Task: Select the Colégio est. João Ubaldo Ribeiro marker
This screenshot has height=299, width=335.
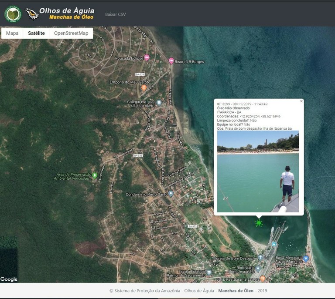Action: pyautogui.click(x=159, y=103)
